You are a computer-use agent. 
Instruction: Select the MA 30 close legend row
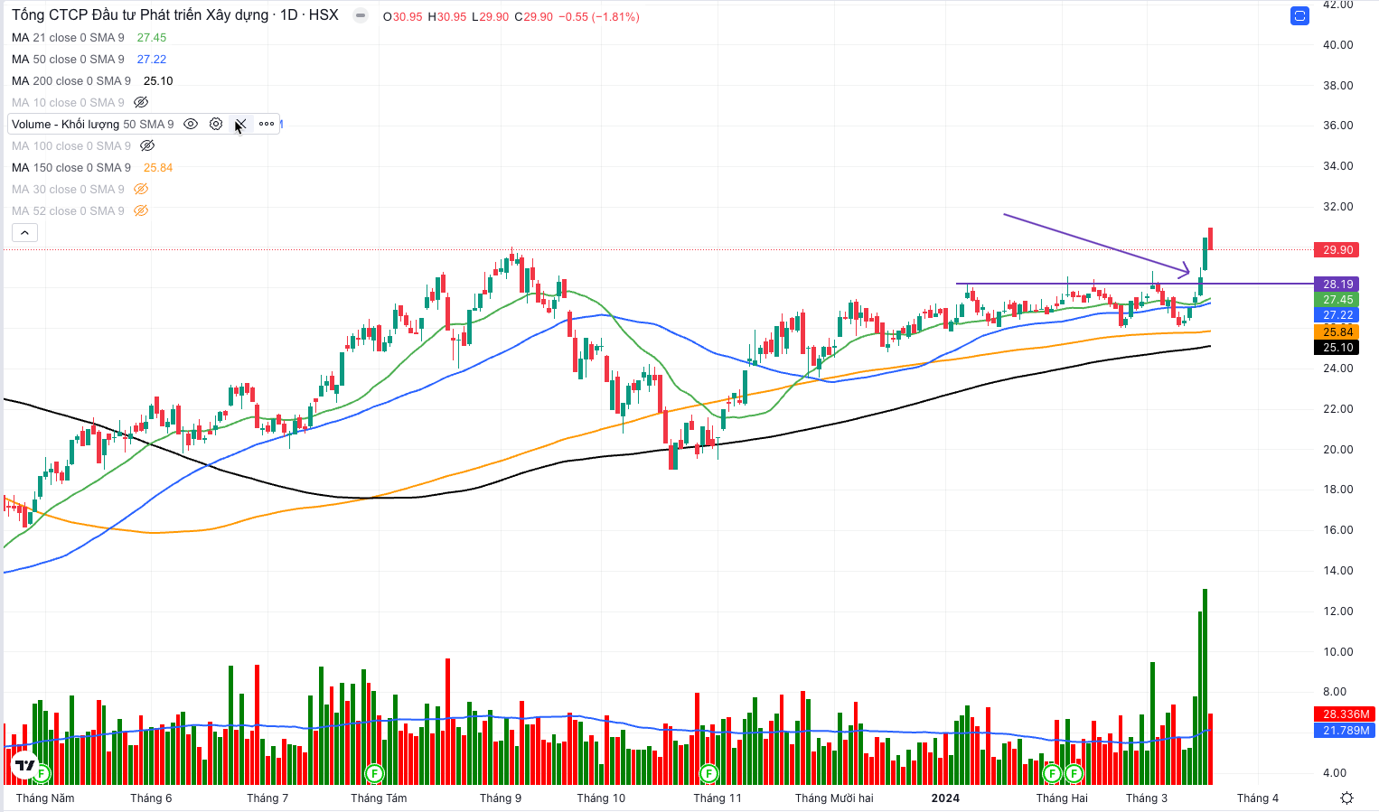(x=68, y=189)
